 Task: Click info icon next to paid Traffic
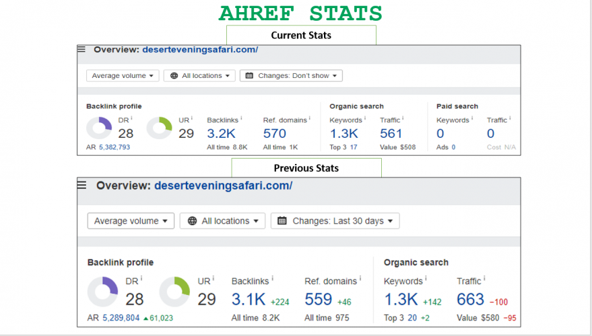(x=510, y=118)
